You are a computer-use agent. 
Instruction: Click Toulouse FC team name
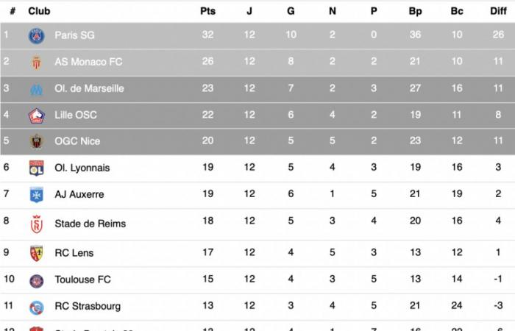tap(82, 280)
